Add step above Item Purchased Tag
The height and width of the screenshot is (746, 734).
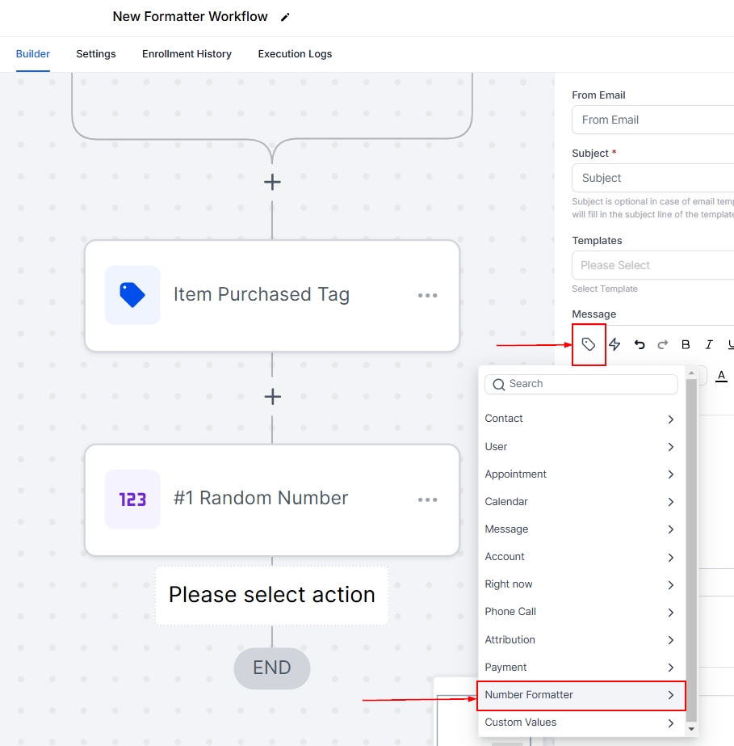tap(272, 182)
